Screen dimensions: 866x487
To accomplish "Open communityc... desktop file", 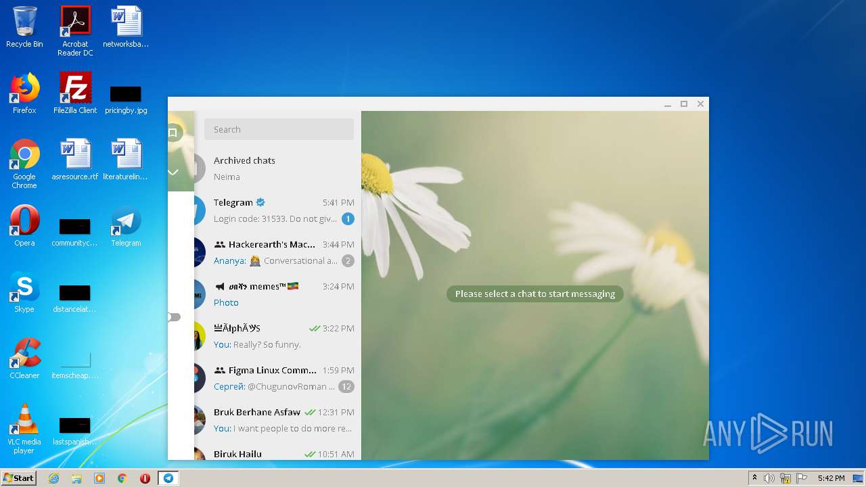I will tap(75, 231).
